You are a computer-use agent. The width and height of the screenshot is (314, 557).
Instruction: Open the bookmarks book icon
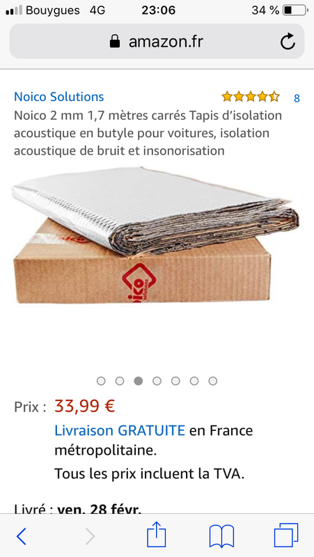[x=221, y=536]
